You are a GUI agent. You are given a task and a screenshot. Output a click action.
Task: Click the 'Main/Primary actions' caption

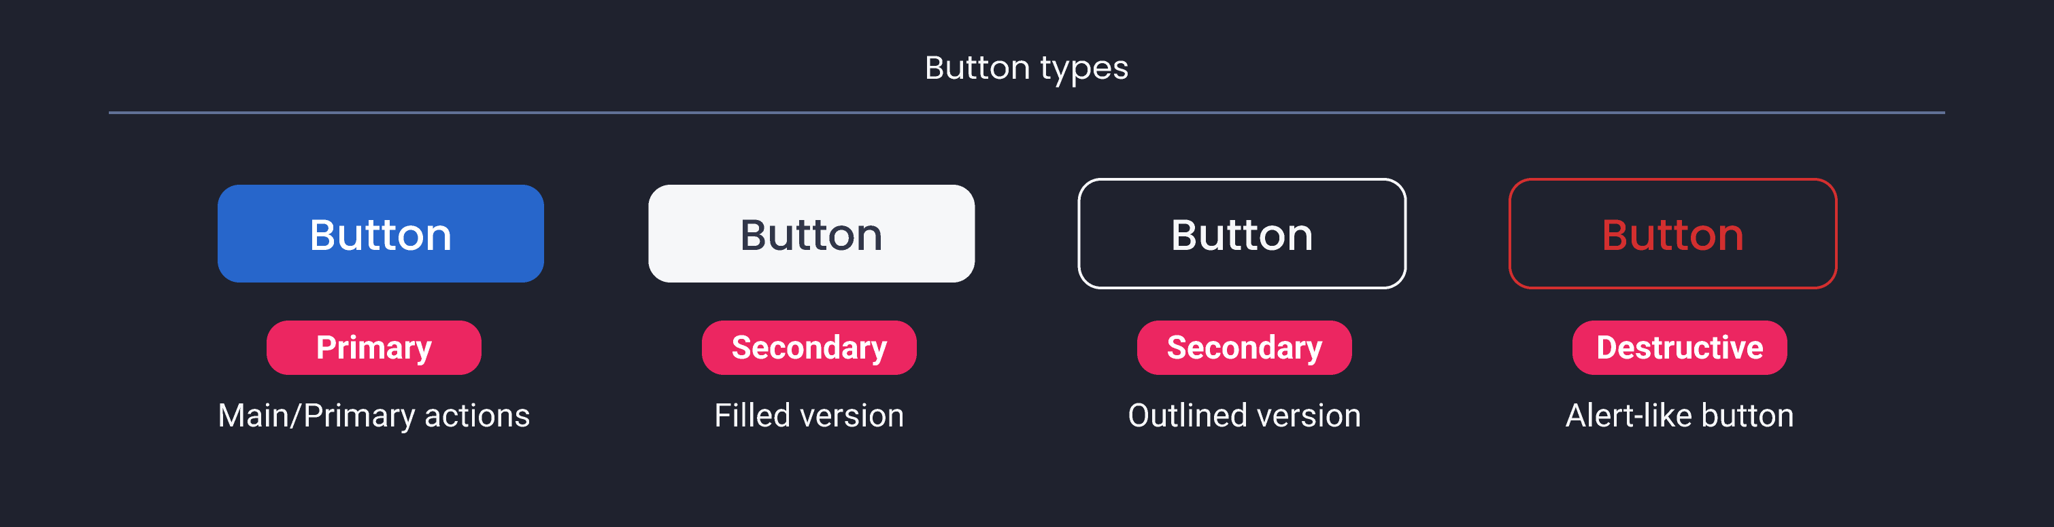[x=375, y=415]
